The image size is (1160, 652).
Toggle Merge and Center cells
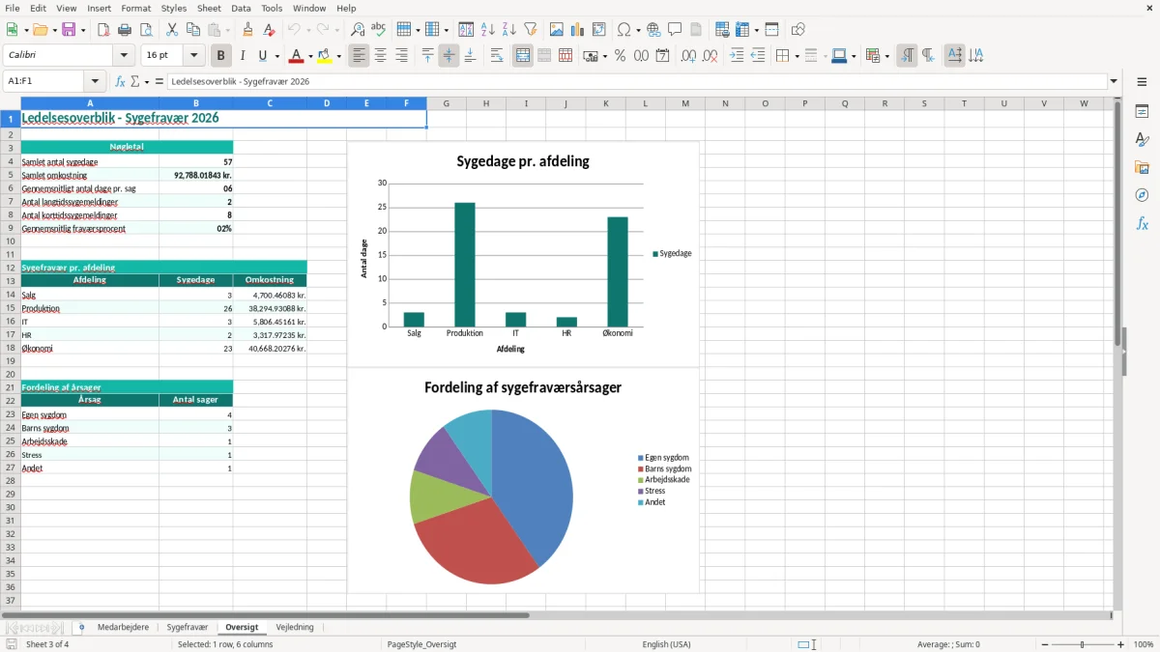[x=523, y=56]
